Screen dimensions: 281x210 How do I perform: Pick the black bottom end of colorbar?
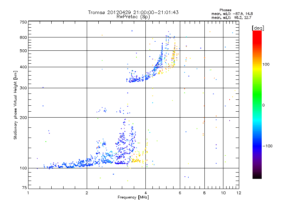(257, 176)
